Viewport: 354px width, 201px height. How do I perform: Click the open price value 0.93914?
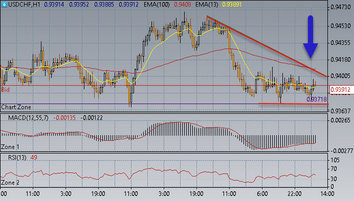pos(54,4)
